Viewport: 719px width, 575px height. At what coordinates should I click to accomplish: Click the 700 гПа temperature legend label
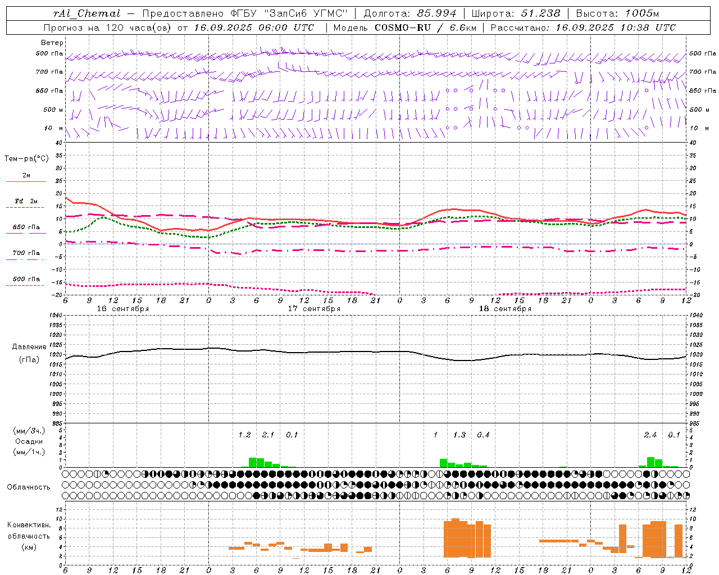[26, 253]
